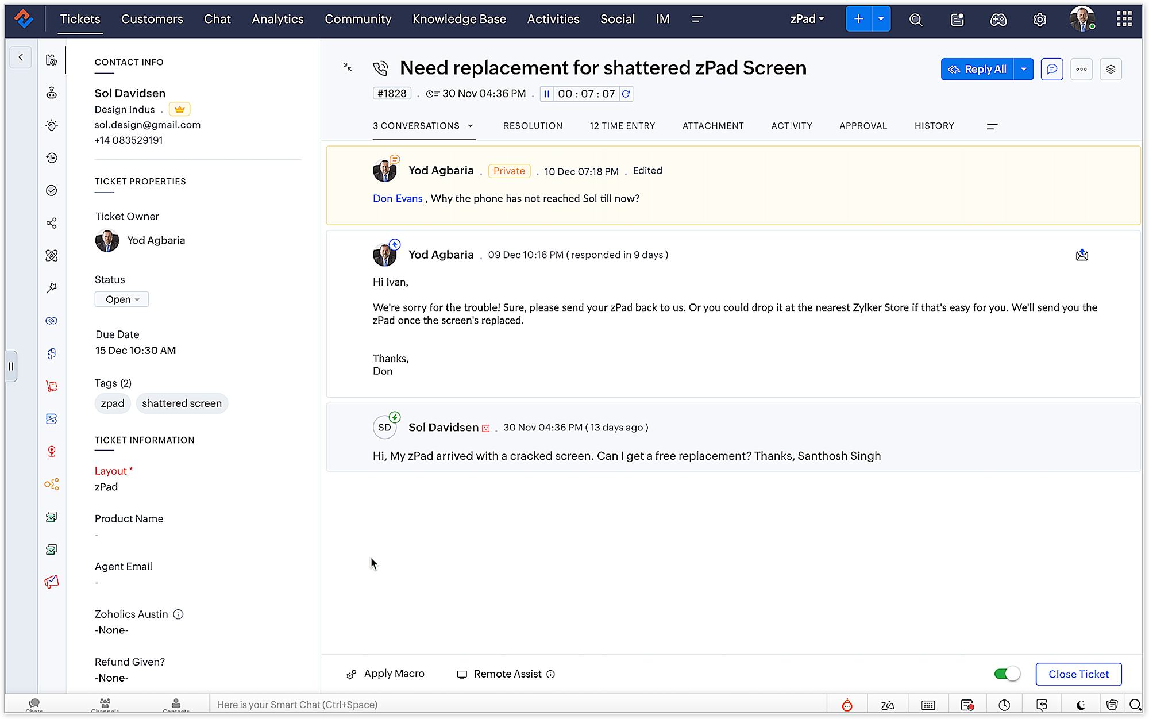This screenshot has height=719, width=1149.
Task: Pause the ticket timer
Action: coord(546,94)
